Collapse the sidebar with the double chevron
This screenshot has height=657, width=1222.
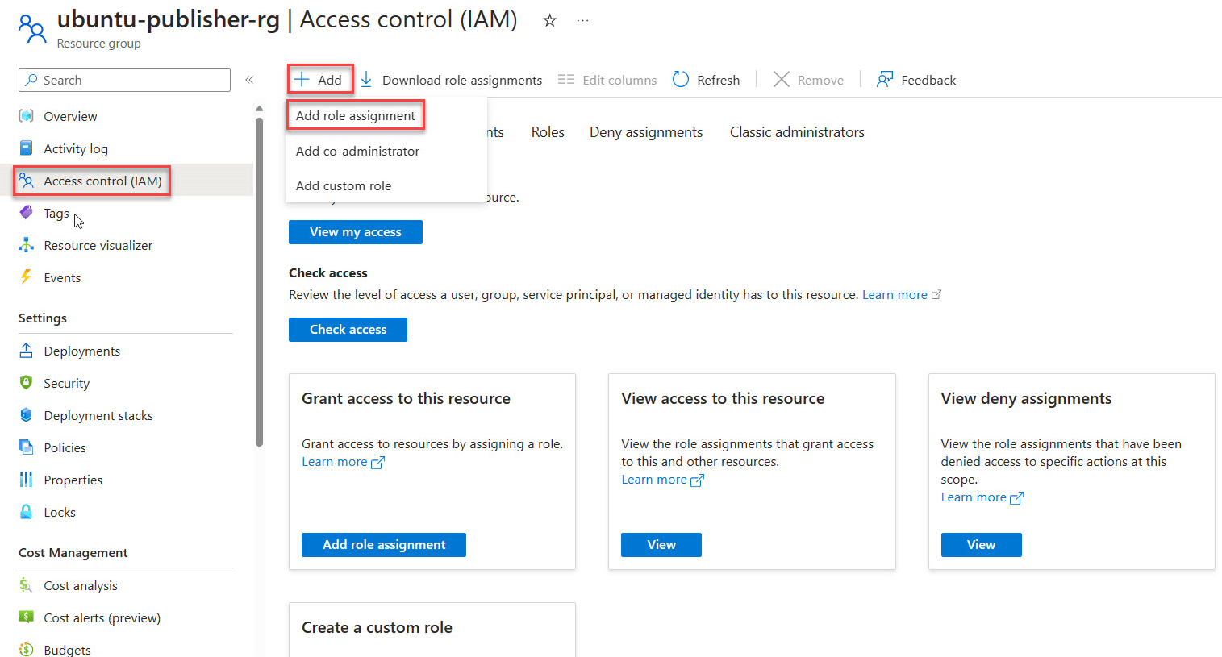pyautogui.click(x=249, y=79)
